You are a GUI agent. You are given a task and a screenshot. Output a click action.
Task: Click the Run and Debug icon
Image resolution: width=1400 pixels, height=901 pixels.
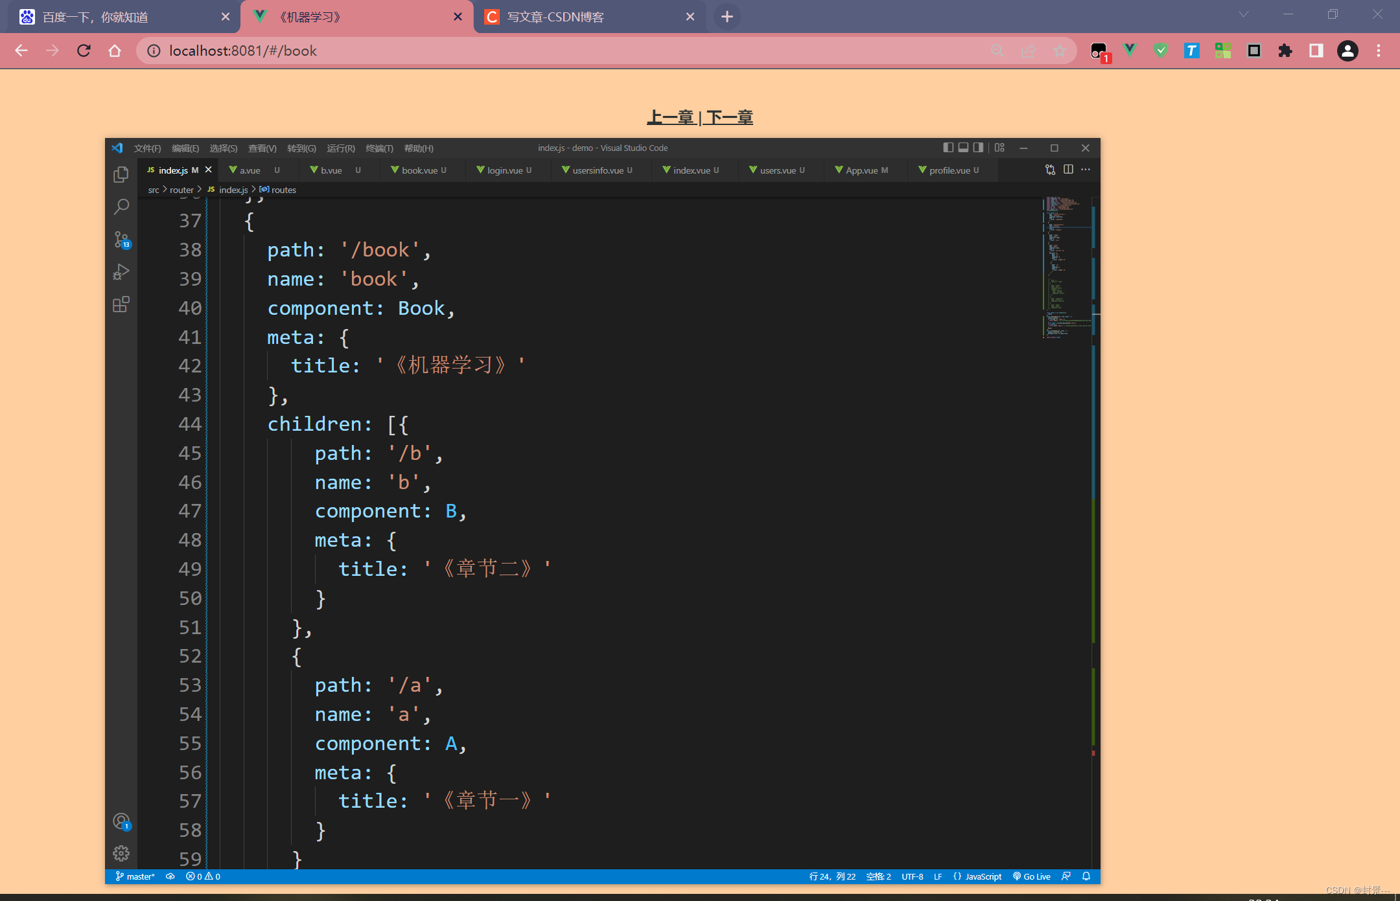coord(121,272)
